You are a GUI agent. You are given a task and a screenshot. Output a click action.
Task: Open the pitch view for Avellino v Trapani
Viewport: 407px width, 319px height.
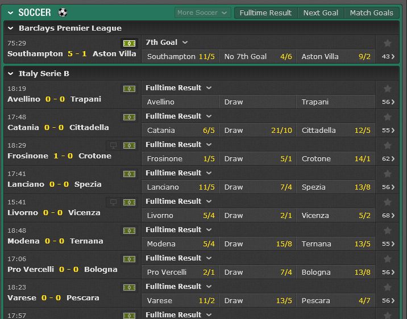point(129,89)
